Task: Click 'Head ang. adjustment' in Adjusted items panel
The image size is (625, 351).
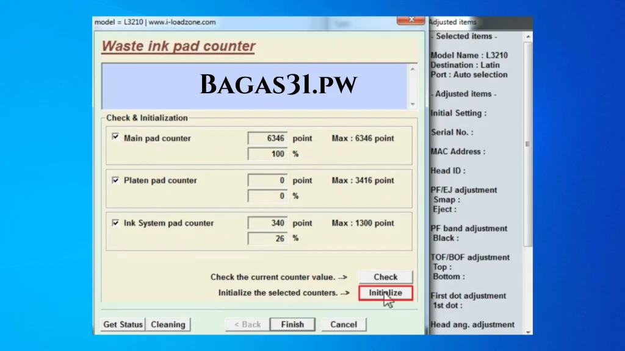Action: click(472, 325)
